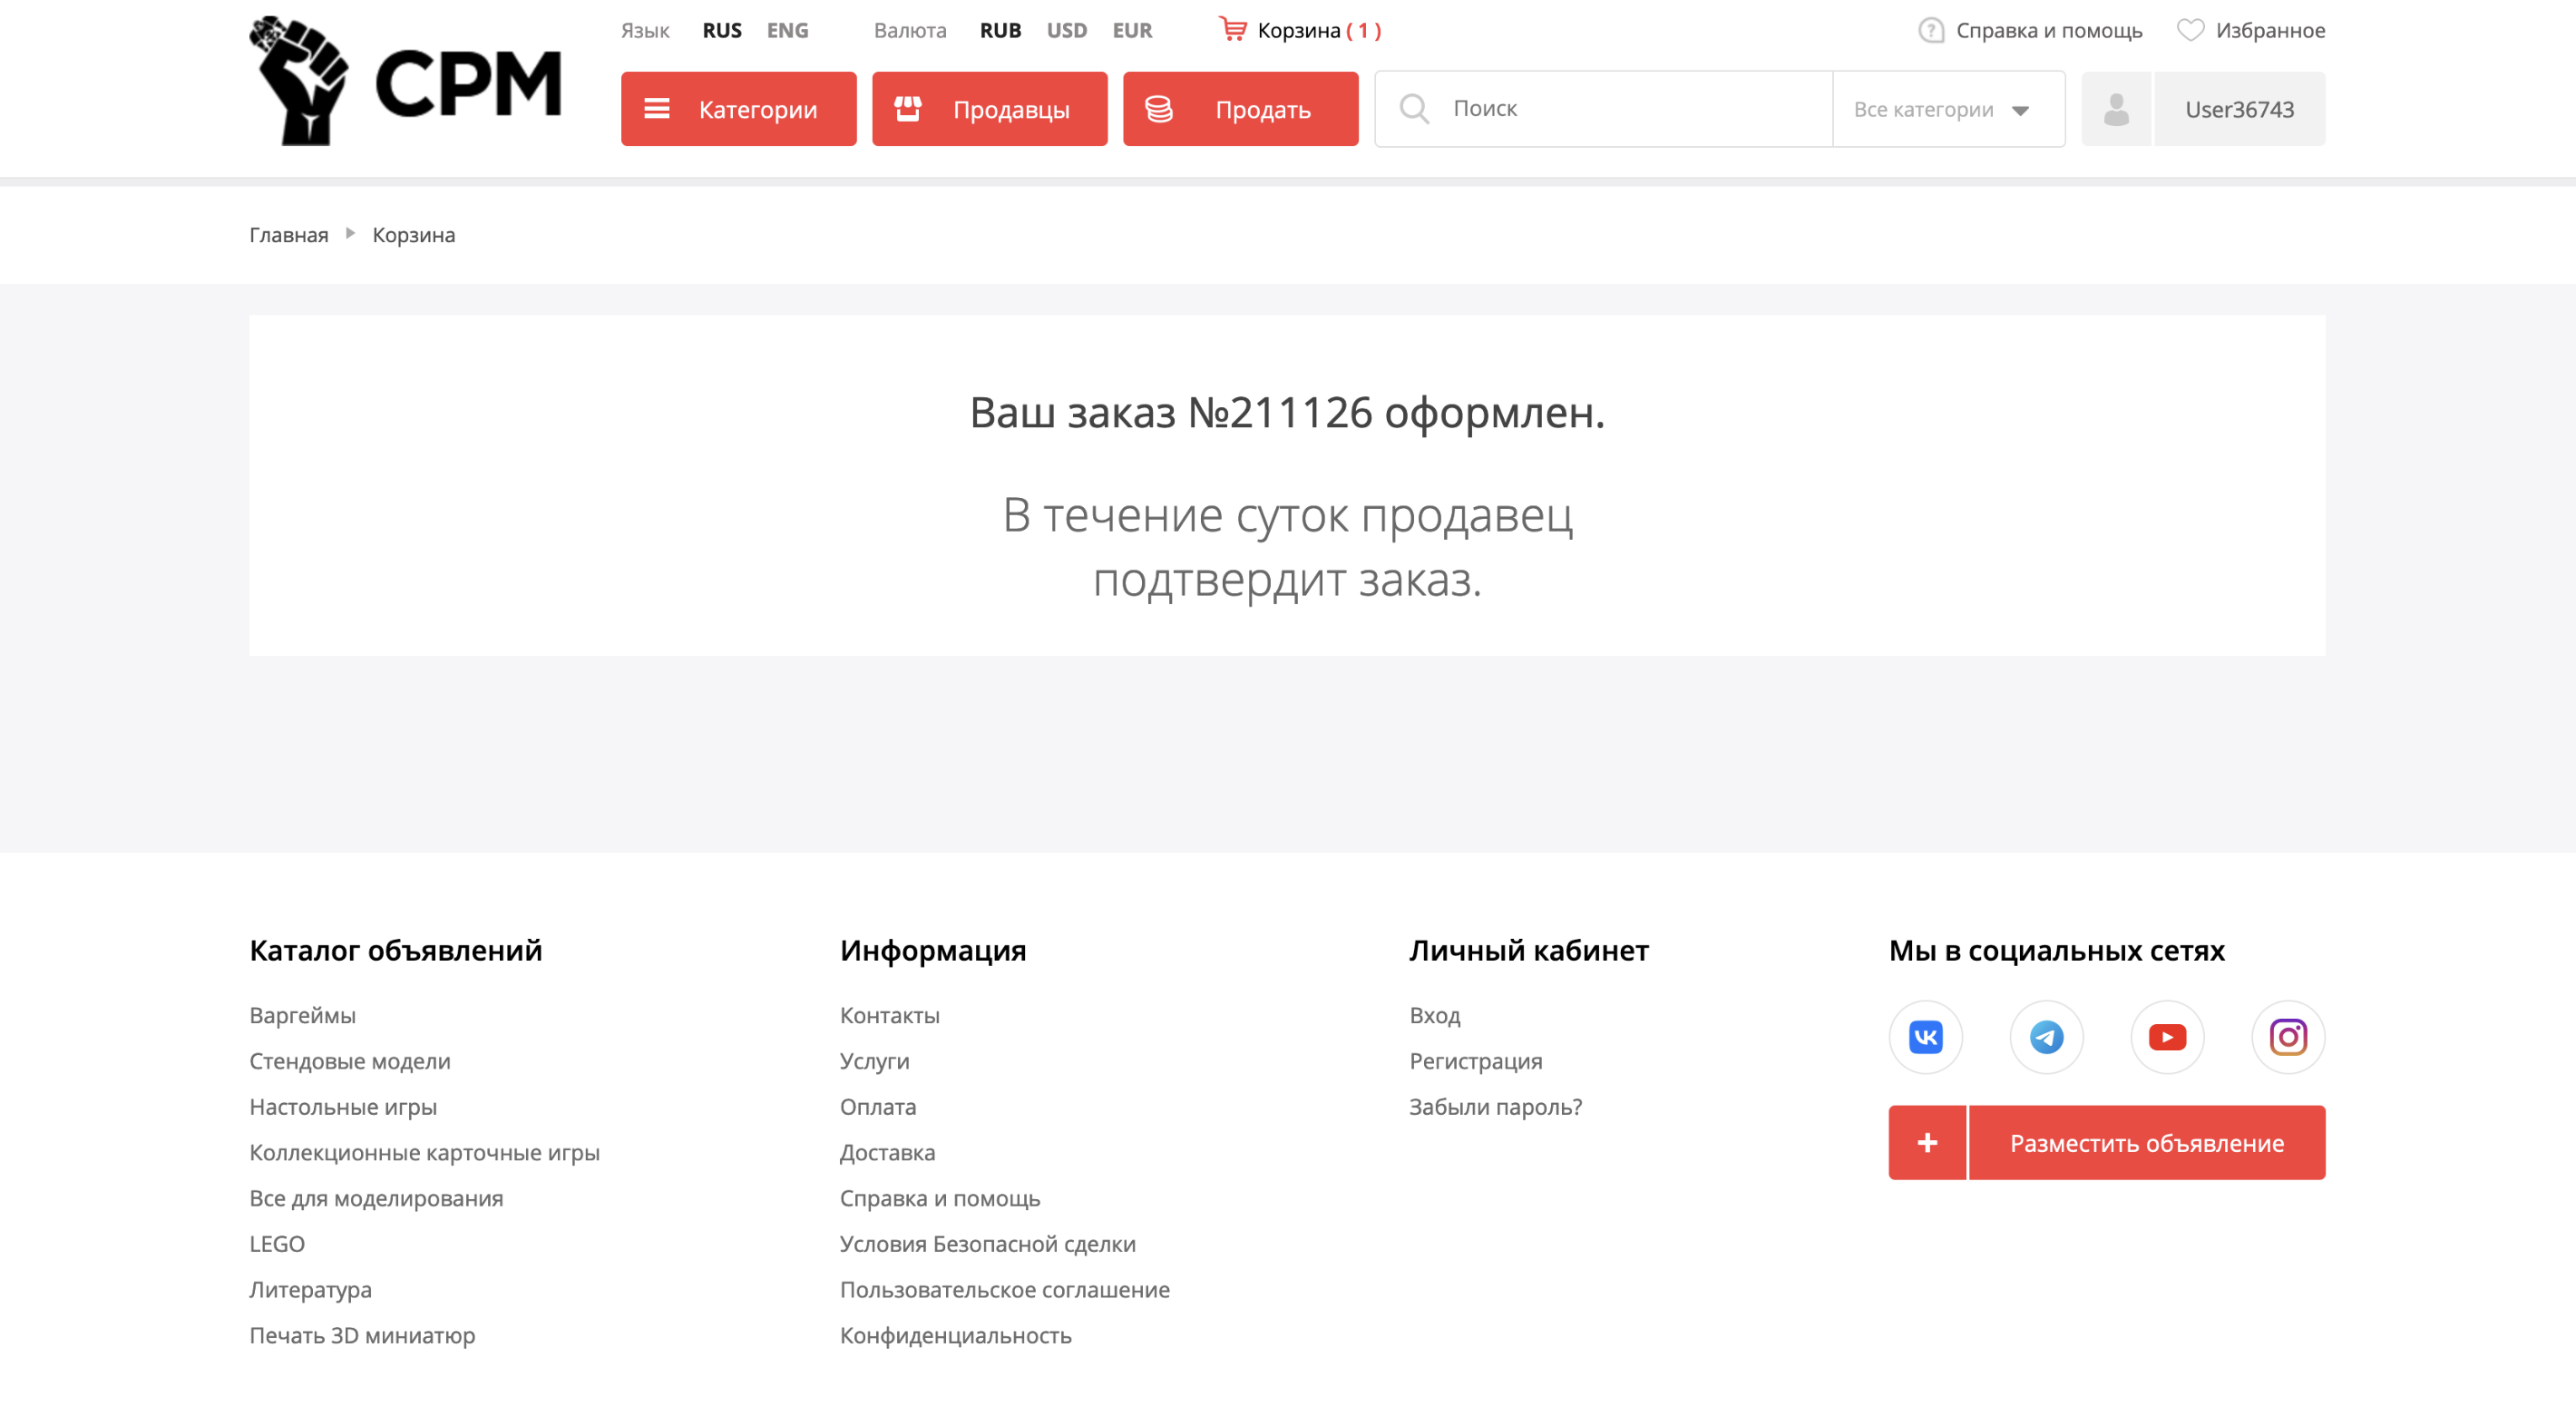Open the Услуги footer link

coord(874,1061)
